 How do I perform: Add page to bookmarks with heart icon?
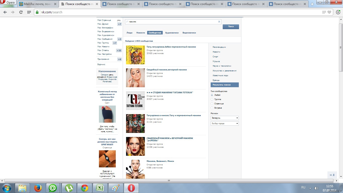coord(329,12)
